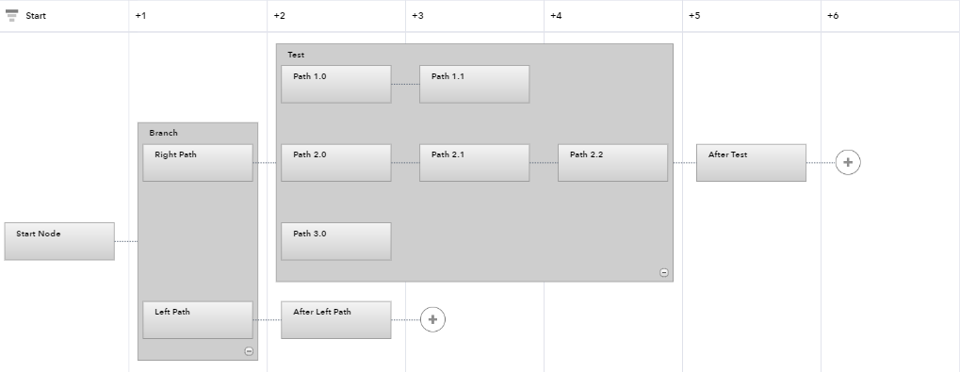Click the Branch group title
The image size is (960, 372).
(x=164, y=133)
